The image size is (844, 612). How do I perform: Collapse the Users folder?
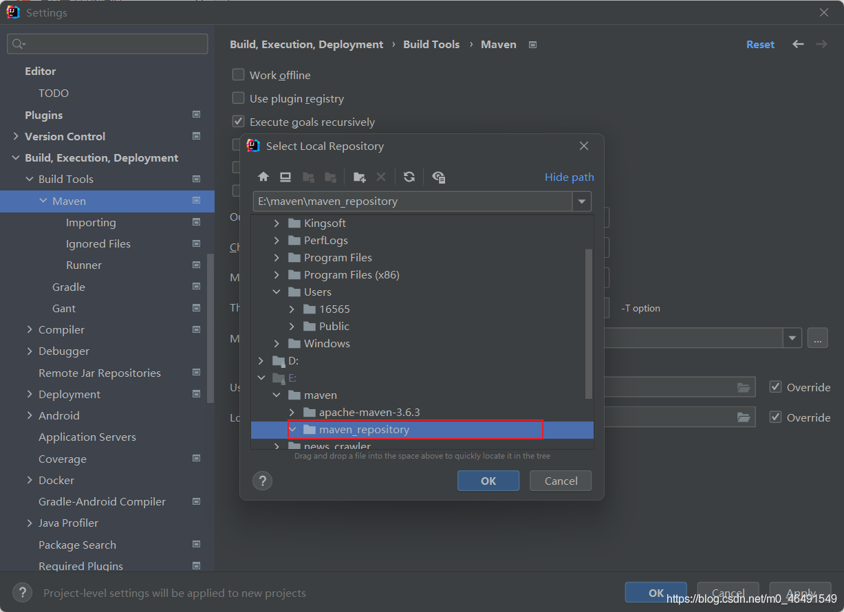tap(277, 292)
